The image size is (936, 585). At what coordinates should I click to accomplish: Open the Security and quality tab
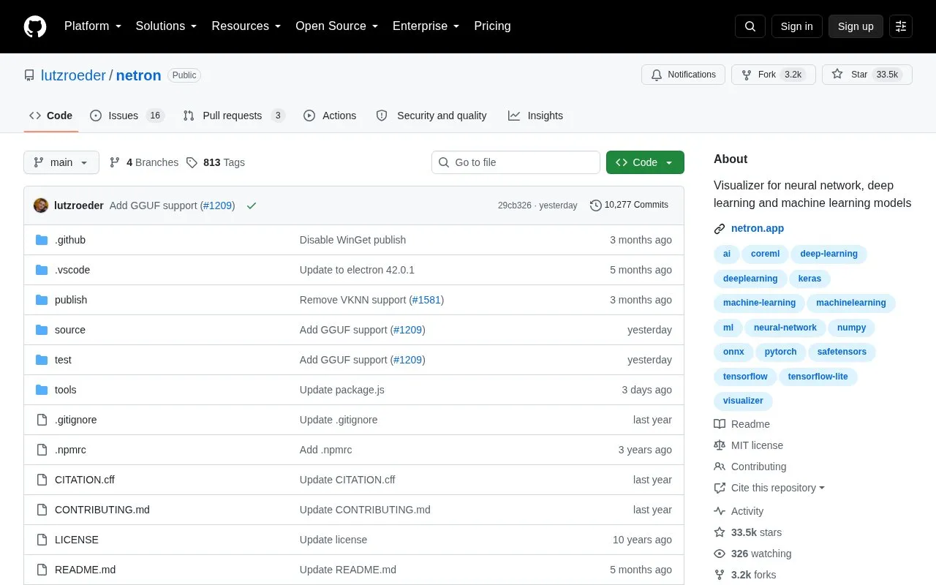431,116
